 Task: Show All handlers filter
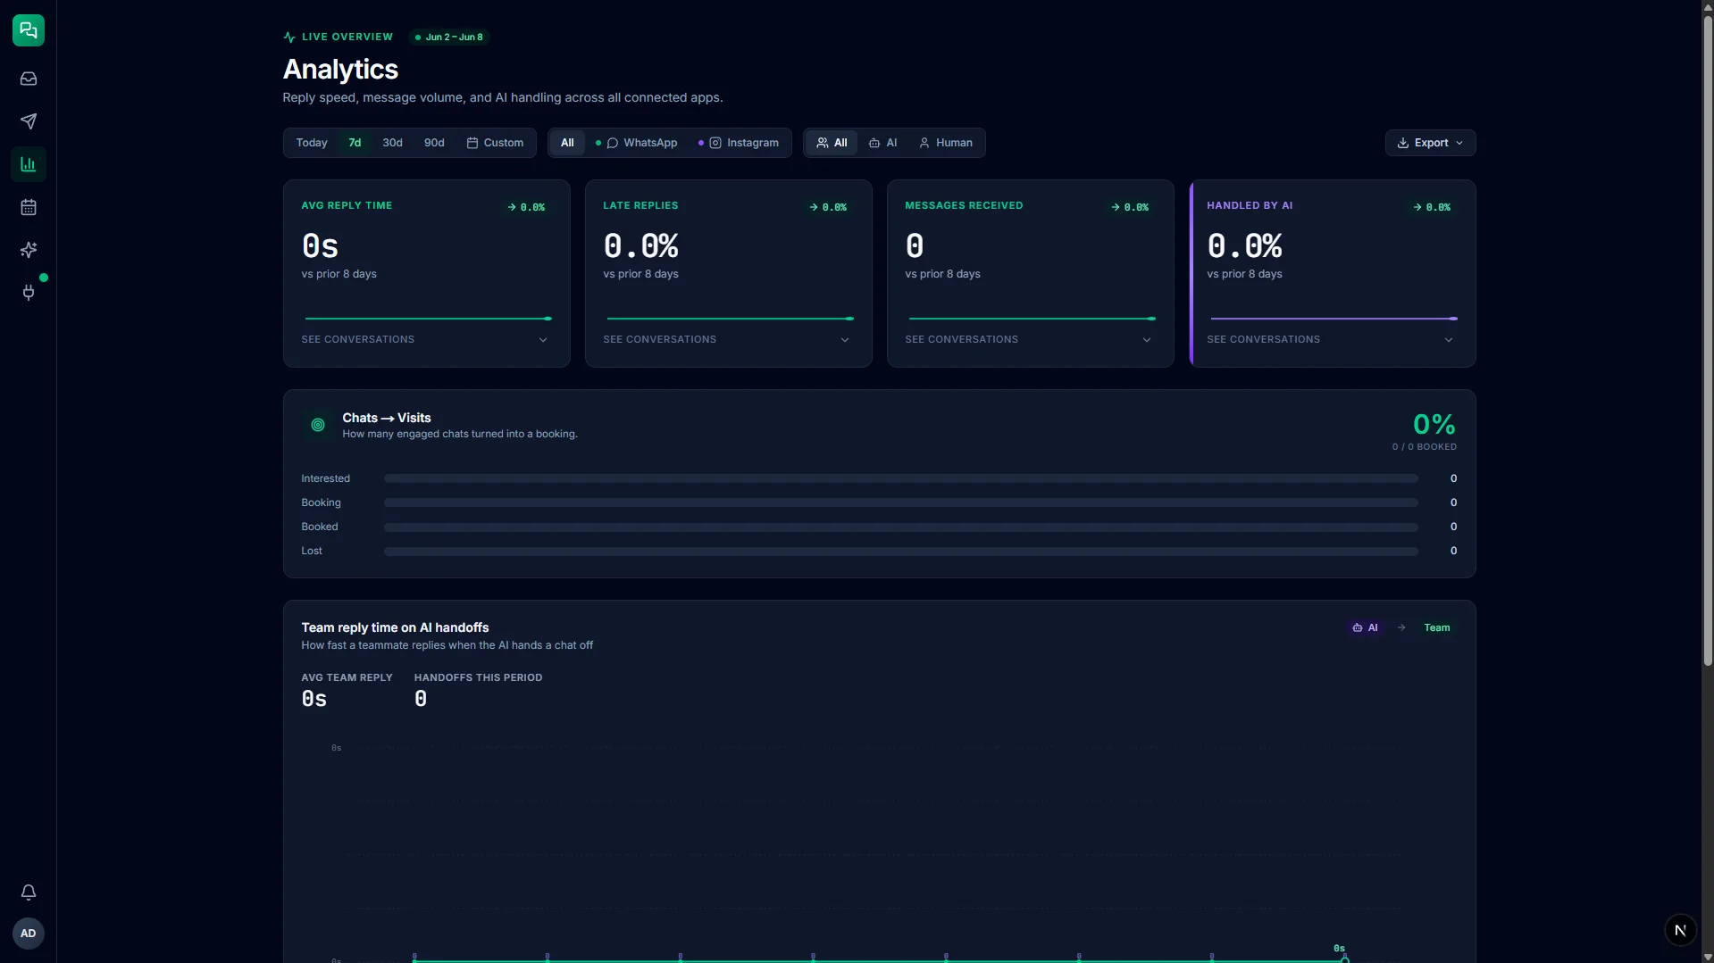click(x=832, y=143)
